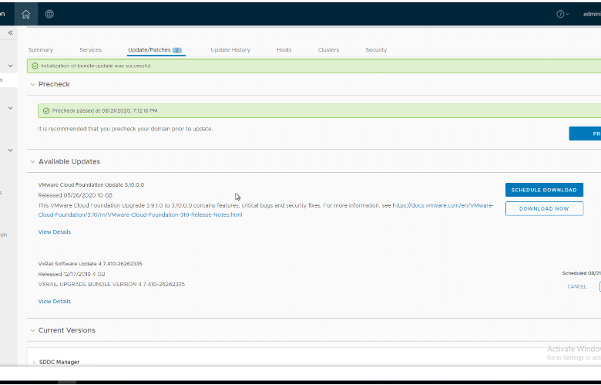
Task: Open the Clusters tab
Action: (328, 50)
